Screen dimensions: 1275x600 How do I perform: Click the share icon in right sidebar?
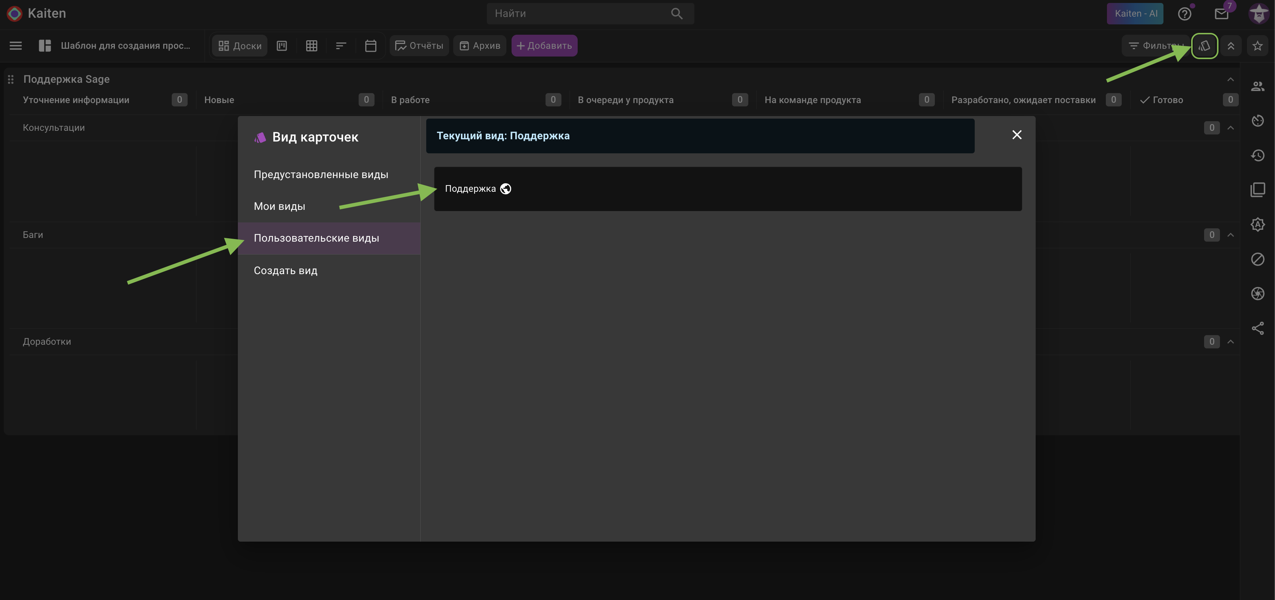(1258, 328)
